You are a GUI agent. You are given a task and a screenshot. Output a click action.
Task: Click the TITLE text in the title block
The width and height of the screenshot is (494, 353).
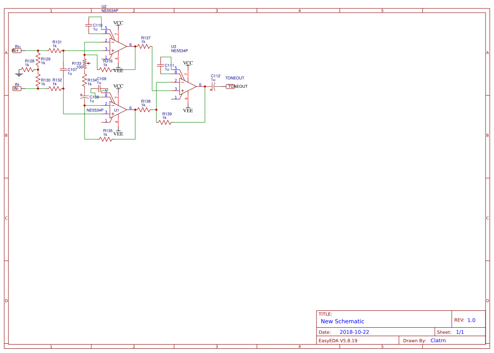click(325, 314)
